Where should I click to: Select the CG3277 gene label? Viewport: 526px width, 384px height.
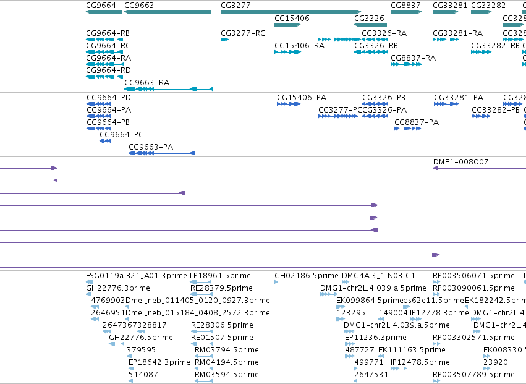pos(235,6)
